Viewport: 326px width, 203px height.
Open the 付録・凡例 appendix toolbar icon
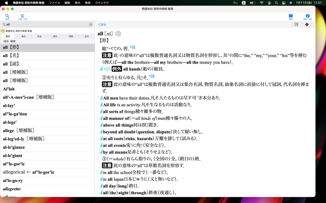pyautogui.click(x=22, y=16)
